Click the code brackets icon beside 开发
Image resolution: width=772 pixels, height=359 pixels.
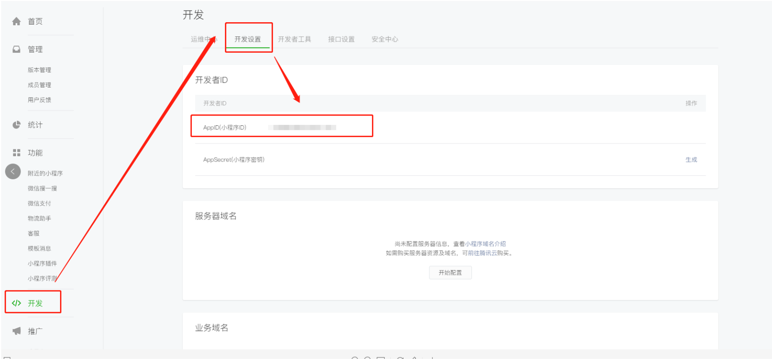pyautogui.click(x=16, y=303)
